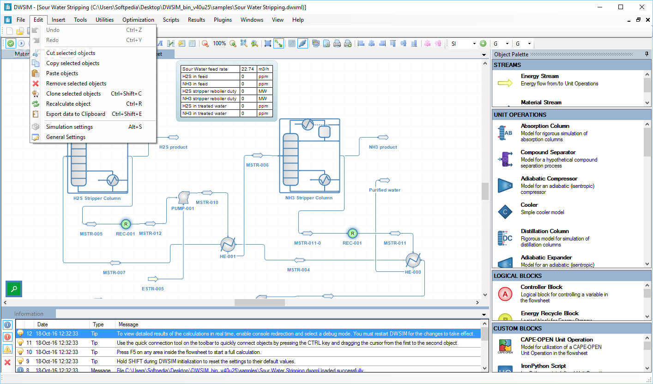Click the red X clear-log icon
The height and width of the screenshot is (384, 653).
(7, 362)
